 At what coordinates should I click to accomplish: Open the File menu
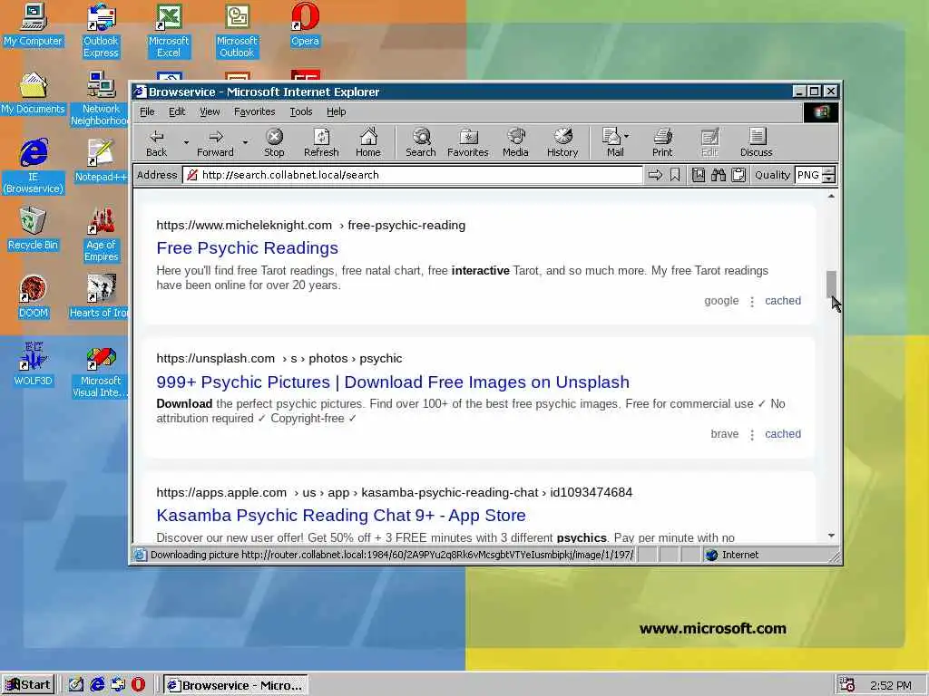click(147, 111)
